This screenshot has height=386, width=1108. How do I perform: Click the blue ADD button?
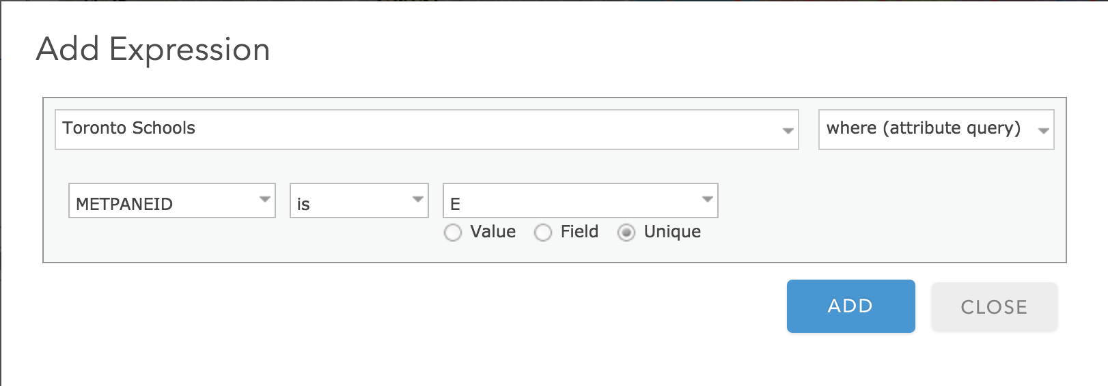(851, 306)
